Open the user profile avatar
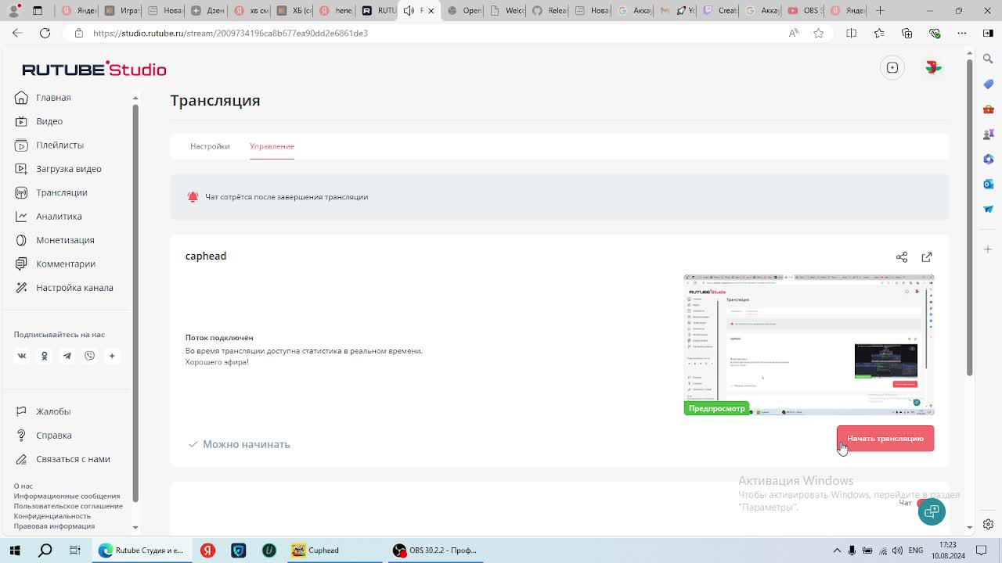The image size is (1002, 563). click(x=933, y=68)
